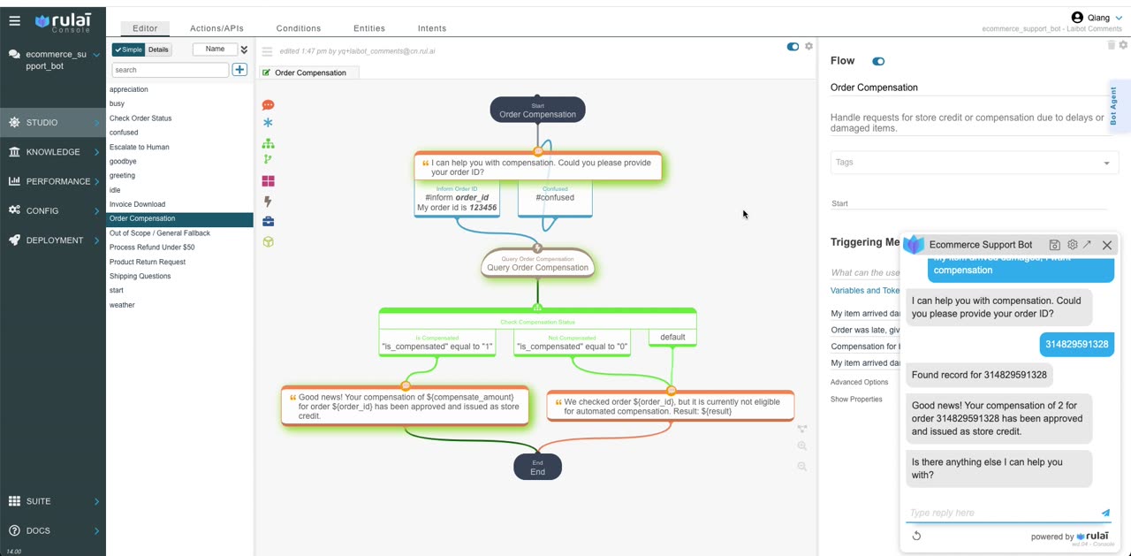Zoom in on the flow canvas
Screen dimensions: 1131x556
tap(802, 446)
